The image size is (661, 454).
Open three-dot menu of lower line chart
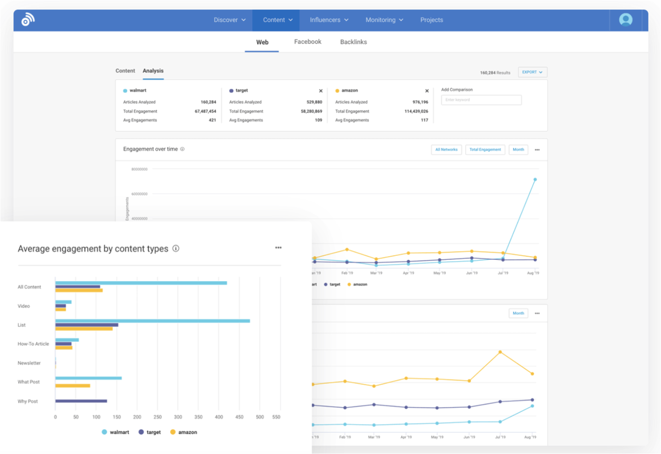[x=537, y=314]
